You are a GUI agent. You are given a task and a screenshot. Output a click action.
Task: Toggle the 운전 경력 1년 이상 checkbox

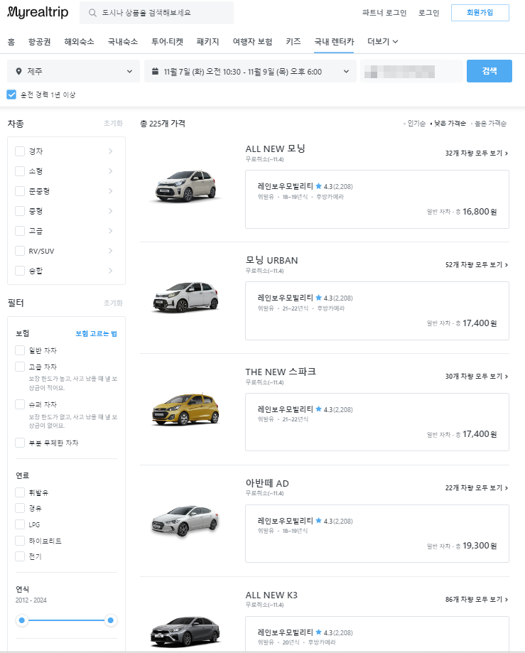(11, 95)
